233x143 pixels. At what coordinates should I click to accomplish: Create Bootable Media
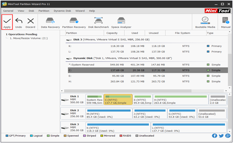point(205,23)
